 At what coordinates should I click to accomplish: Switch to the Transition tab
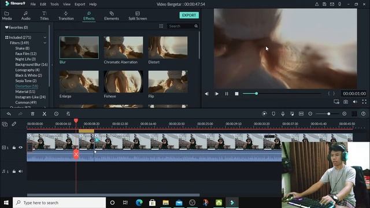tap(66, 16)
